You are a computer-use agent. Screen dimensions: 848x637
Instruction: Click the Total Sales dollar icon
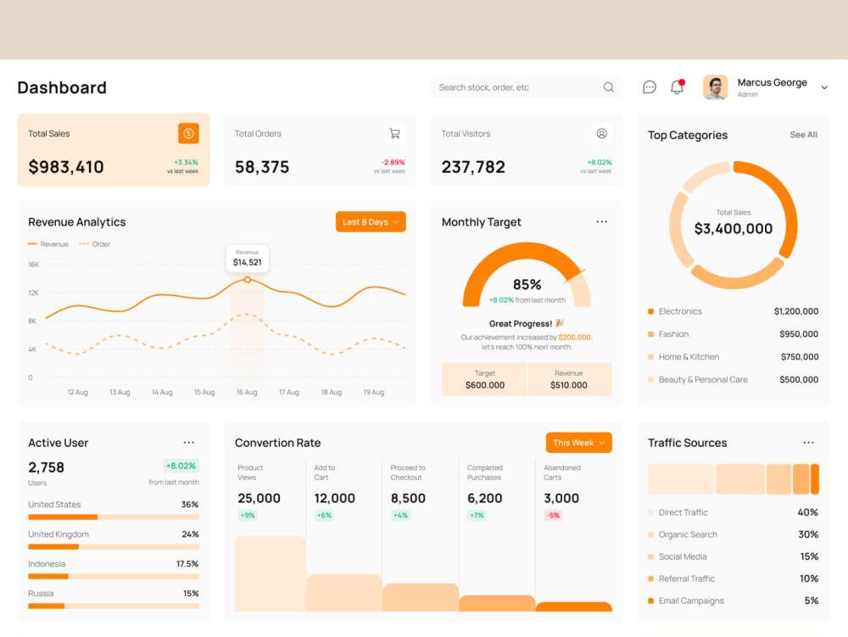[189, 133]
